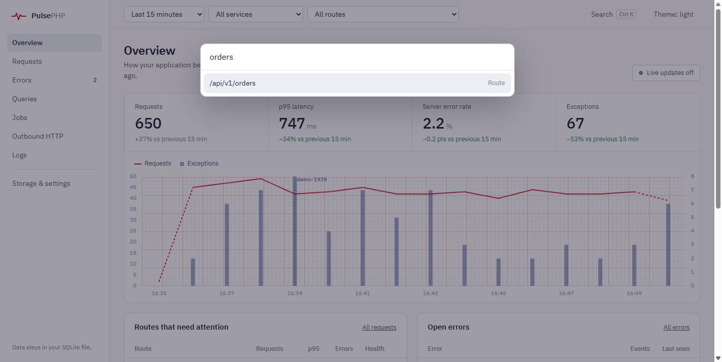Select the /api/v1/orders route search result
The image size is (722, 362).
pyautogui.click(x=357, y=83)
